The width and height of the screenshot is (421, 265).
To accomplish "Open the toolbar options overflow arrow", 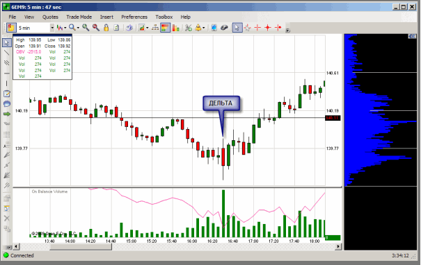I will [287, 31].
